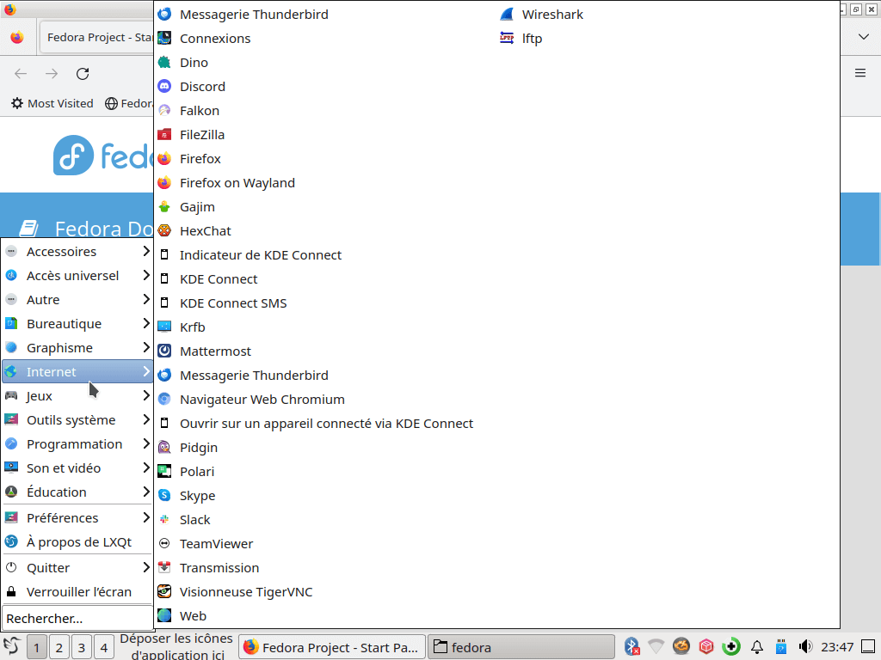881x660 pixels.
Task: Open lftp from the Internet submenu
Action: pos(521,39)
